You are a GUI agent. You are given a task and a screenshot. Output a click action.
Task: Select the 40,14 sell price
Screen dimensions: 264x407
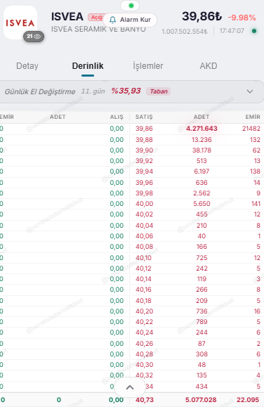pos(143,279)
